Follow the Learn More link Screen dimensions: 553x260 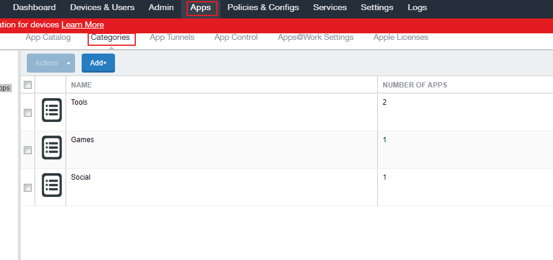[x=82, y=25]
